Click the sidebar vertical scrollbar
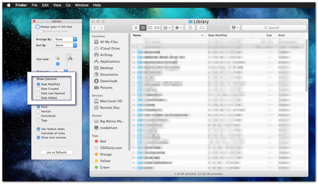Image resolution: width=318 pixels, height=184 pixels. [129, 92]
